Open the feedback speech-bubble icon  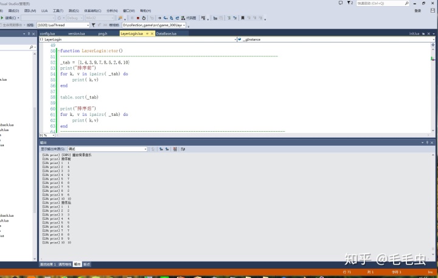tap(341, 3)
